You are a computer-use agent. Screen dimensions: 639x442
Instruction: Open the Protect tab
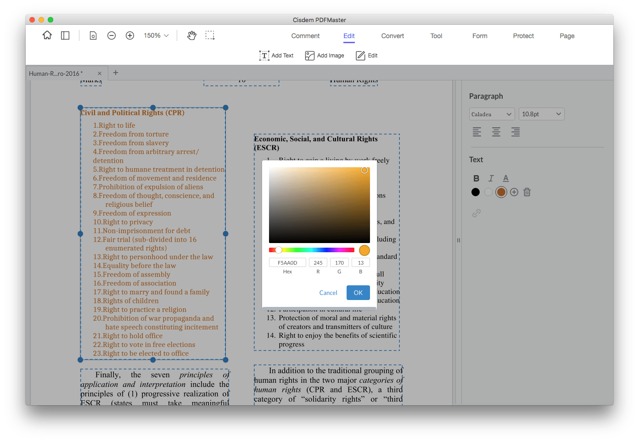[523, 36]
